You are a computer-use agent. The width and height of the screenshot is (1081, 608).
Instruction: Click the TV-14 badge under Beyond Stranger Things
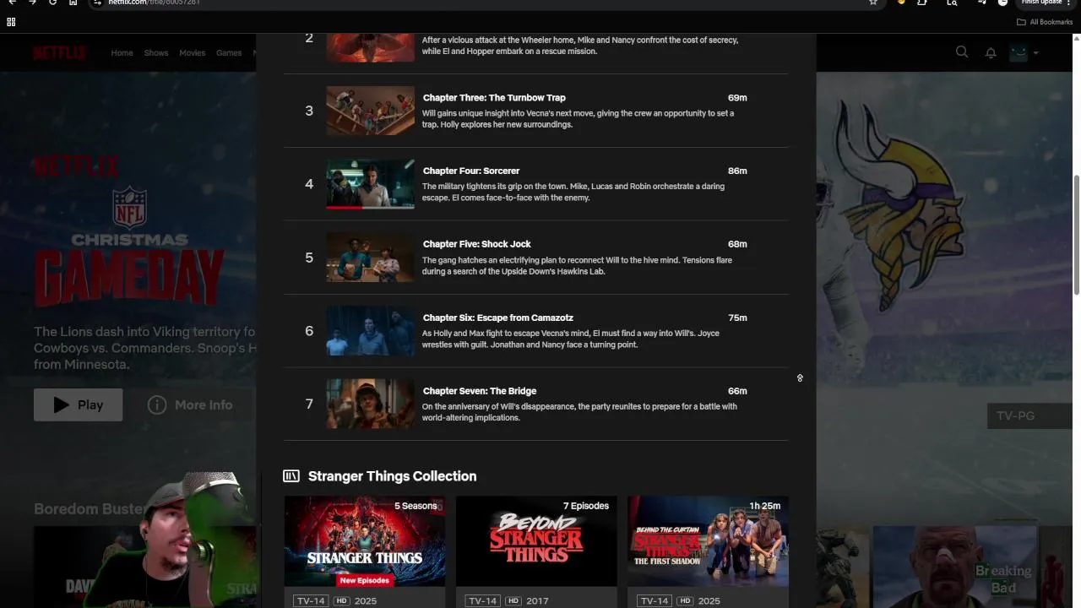(x=482, y=600)
